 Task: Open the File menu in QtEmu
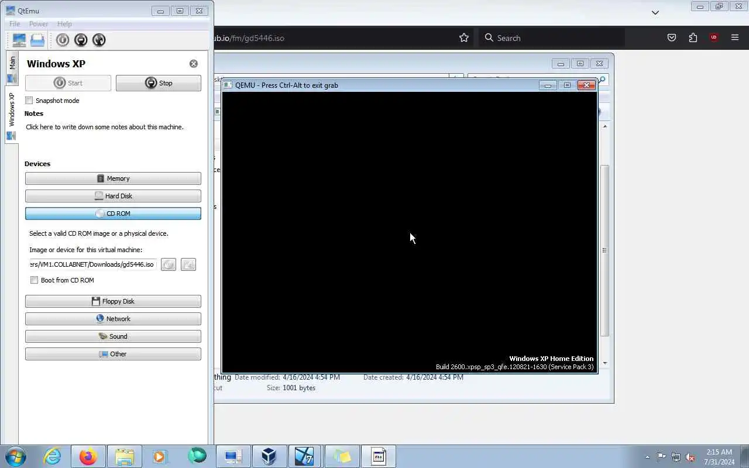tap(15, 24)
